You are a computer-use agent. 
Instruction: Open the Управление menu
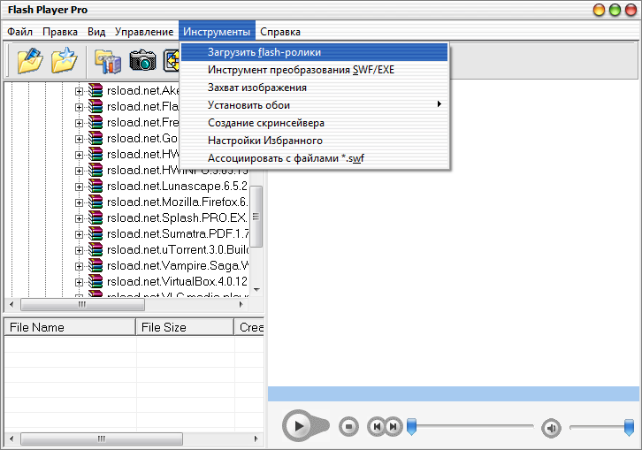pyautogui.click(x=144, y=32)
